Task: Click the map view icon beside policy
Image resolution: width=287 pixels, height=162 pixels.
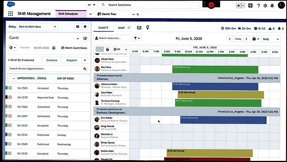Action: 78,26
